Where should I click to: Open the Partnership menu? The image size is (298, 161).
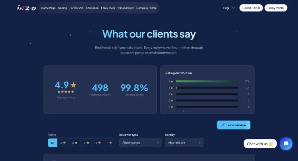point(76,8)
